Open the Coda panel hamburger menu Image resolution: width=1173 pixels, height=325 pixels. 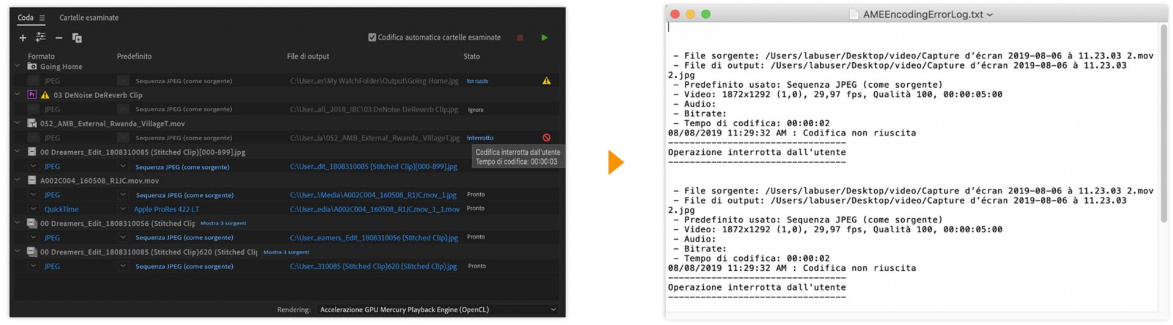tap(42, 18)
